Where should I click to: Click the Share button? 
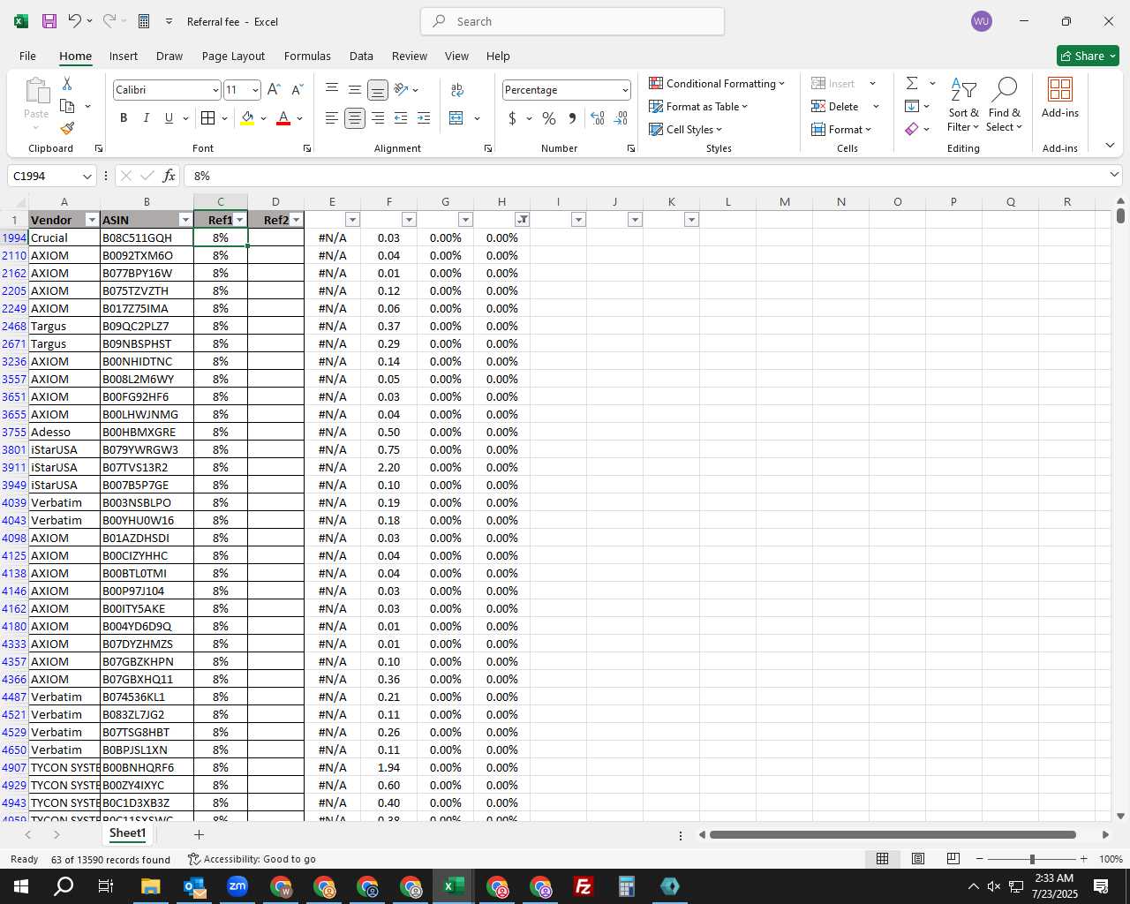click(x=1088, y=56)
